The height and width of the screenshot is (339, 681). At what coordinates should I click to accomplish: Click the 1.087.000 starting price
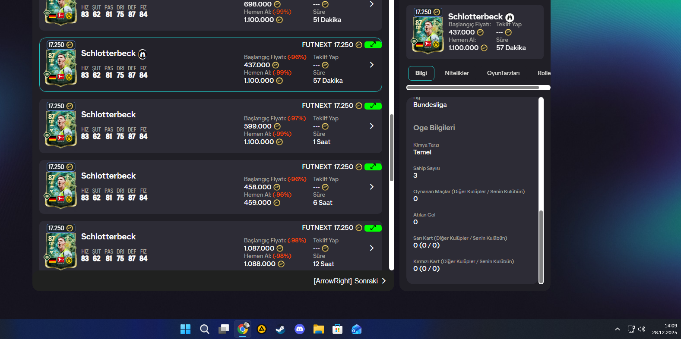tap(259, 248)
